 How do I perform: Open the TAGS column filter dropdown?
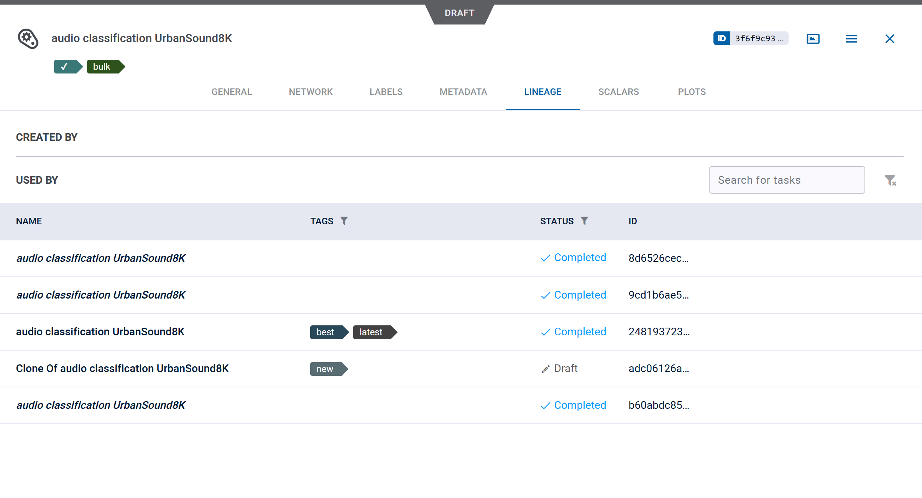[x=344, y=221]
